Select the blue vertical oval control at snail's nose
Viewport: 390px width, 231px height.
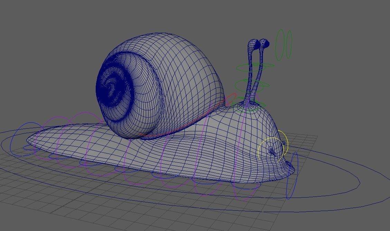[292, 175]
